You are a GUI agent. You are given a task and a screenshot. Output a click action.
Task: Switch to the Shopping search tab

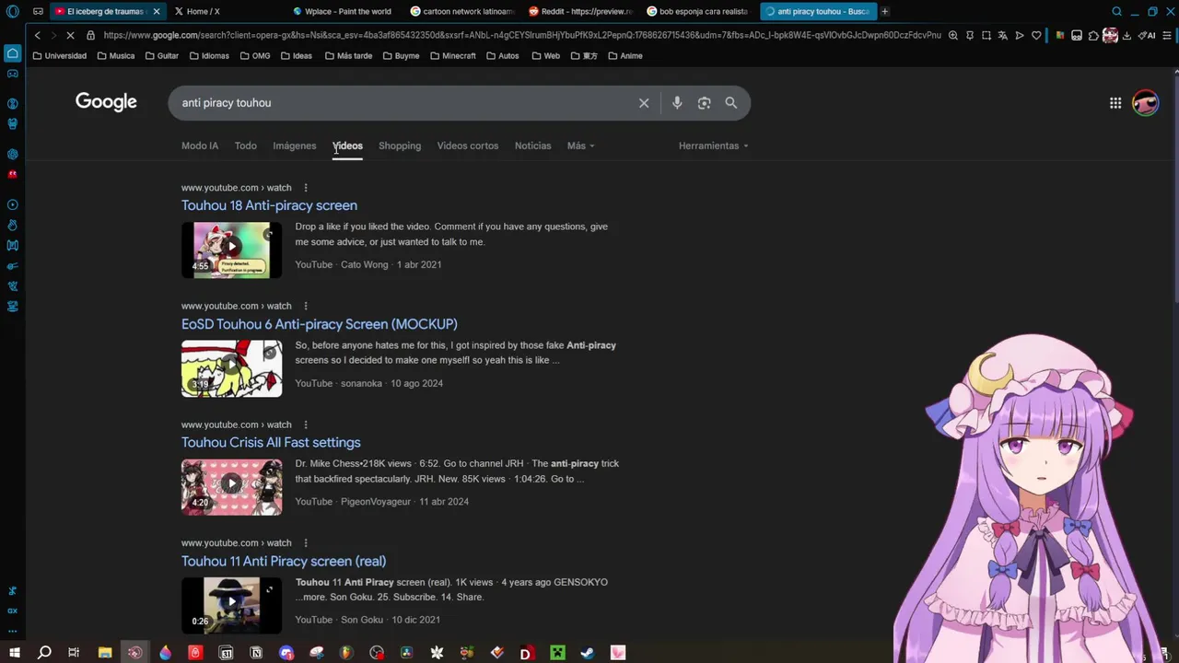[400, 145]
